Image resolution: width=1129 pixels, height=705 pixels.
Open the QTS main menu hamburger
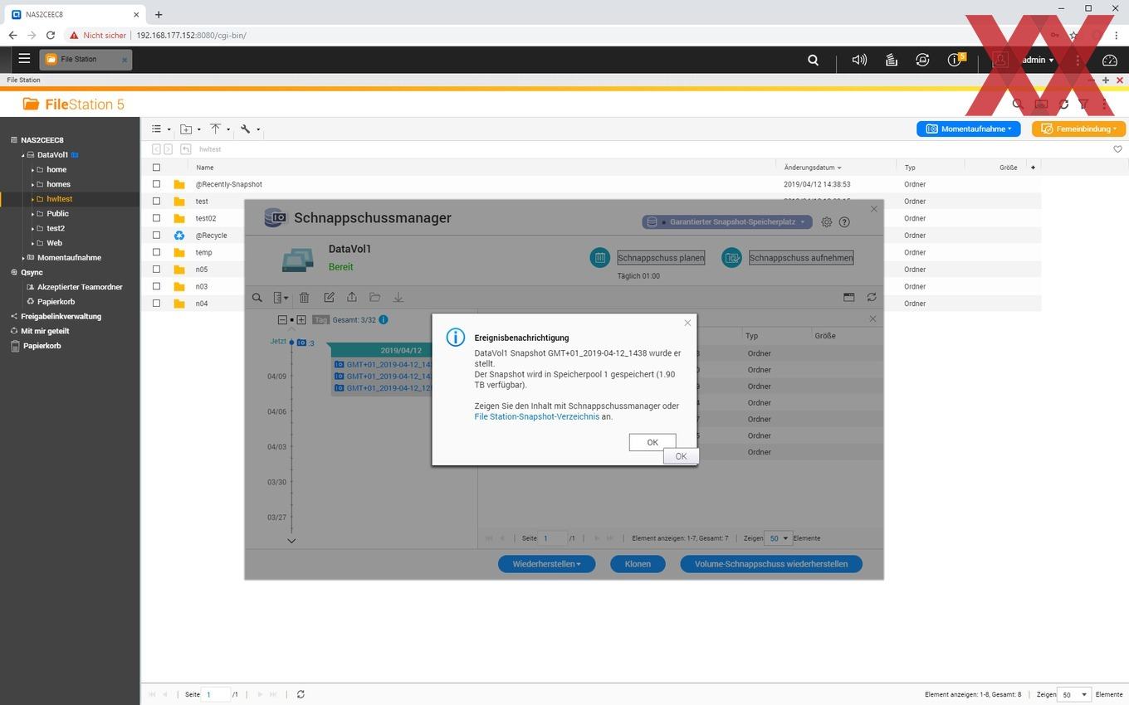point(24,59)
